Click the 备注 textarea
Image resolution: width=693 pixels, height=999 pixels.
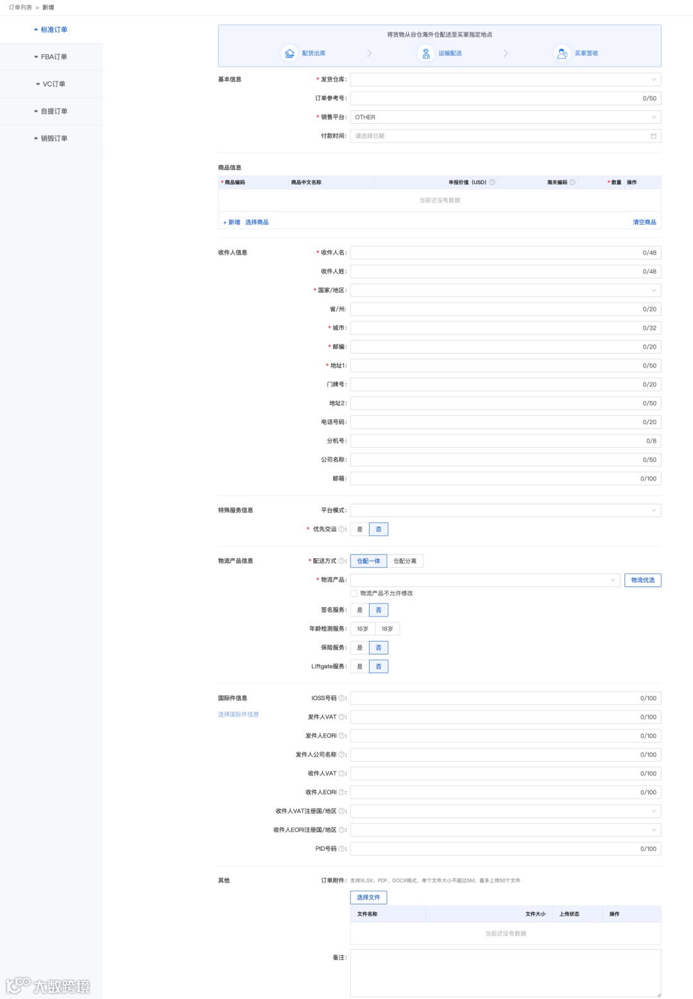506,974
